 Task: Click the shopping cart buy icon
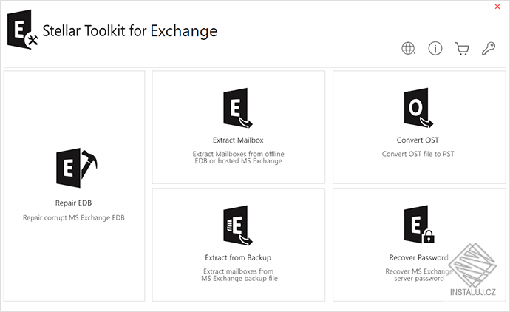pos(462,49)
